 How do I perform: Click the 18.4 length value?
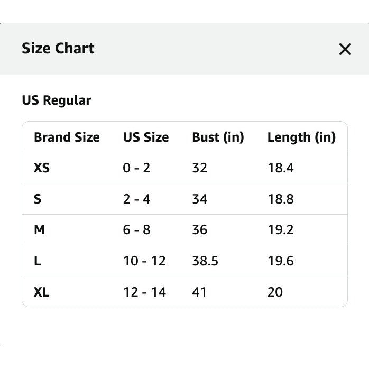[x=281, y=168]
